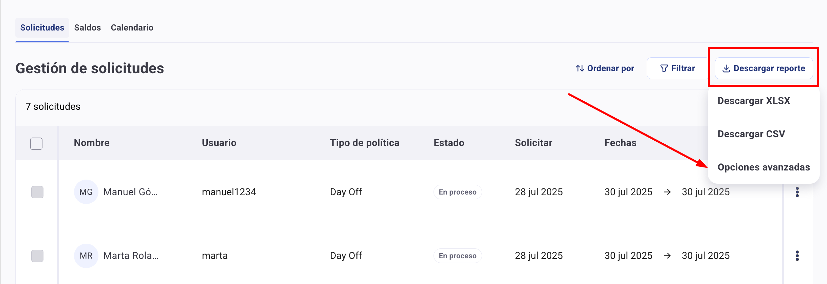Tick the select-all header checkbox
Viewport: 827px width, 284px height.
coord(36,144)
